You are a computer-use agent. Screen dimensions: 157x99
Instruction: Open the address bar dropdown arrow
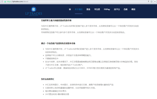coord(155,2)
